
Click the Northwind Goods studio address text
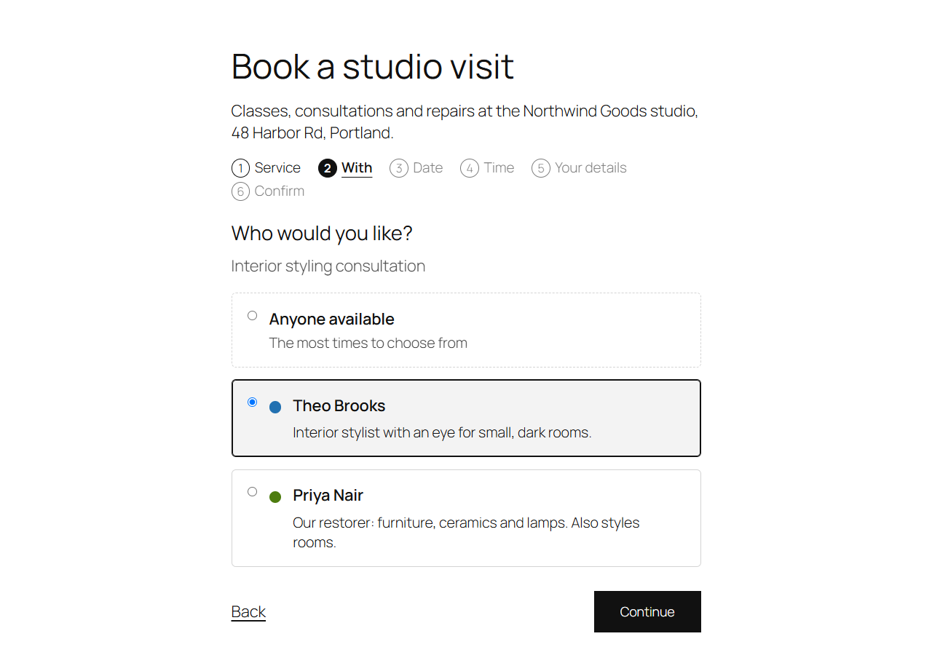pyautogui.click(x=465, y=122)
